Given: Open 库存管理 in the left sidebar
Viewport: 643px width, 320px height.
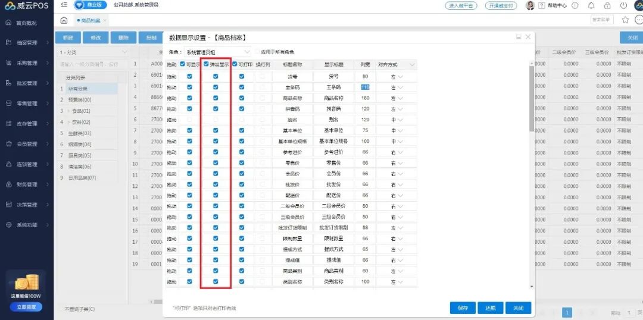Looking at the screenshot, I should coord(27,124).
